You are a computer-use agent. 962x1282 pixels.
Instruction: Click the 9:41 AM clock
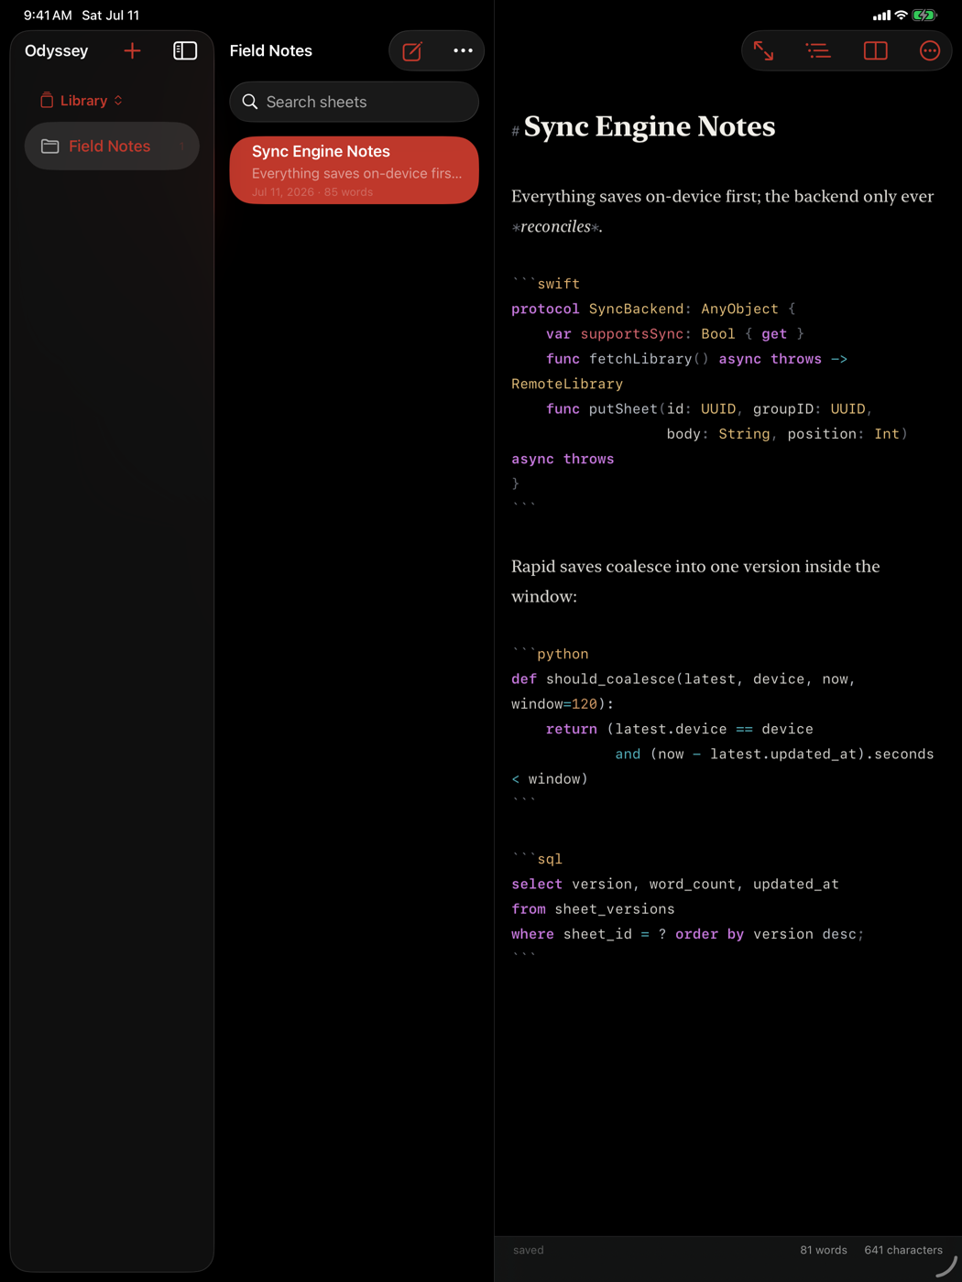48,16
